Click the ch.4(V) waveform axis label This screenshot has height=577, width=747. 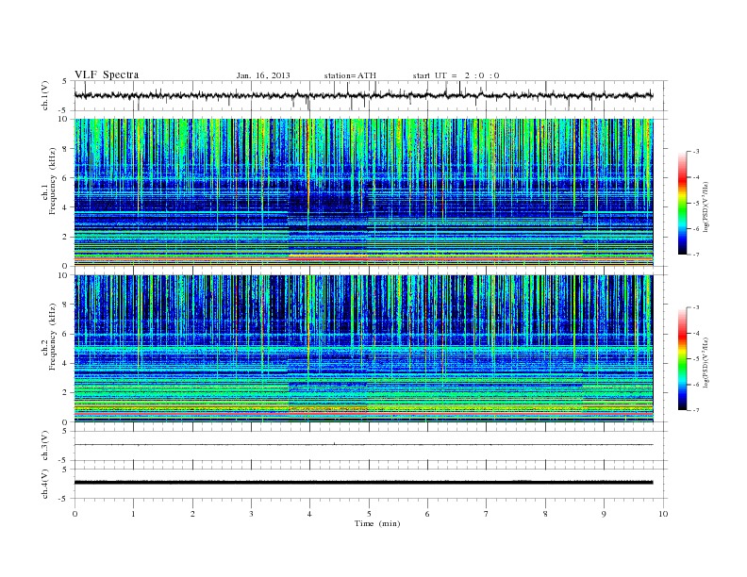coord(44,484)
